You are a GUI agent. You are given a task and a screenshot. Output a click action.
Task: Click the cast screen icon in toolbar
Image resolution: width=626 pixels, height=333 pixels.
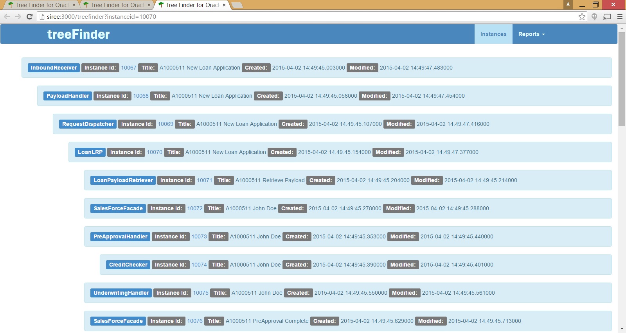tap(607, 16)
